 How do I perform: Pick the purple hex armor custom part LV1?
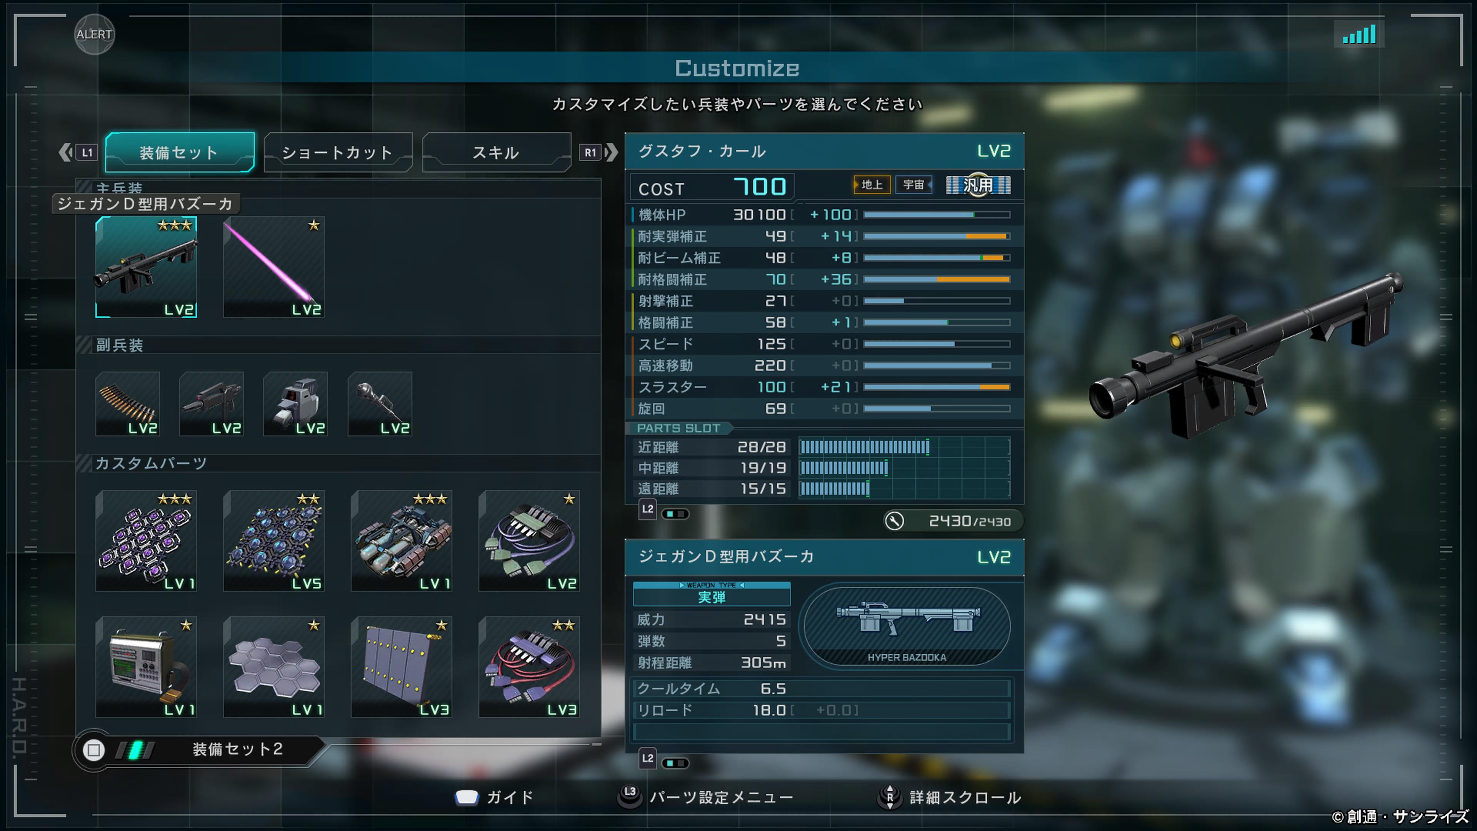[146, 540]
